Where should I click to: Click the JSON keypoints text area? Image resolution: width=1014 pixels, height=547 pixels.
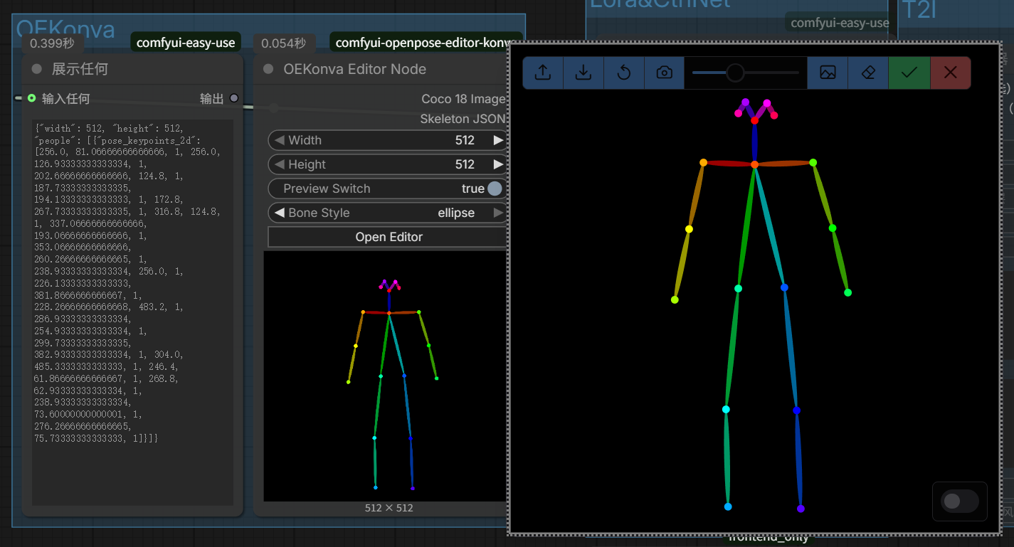coord(132,312)
